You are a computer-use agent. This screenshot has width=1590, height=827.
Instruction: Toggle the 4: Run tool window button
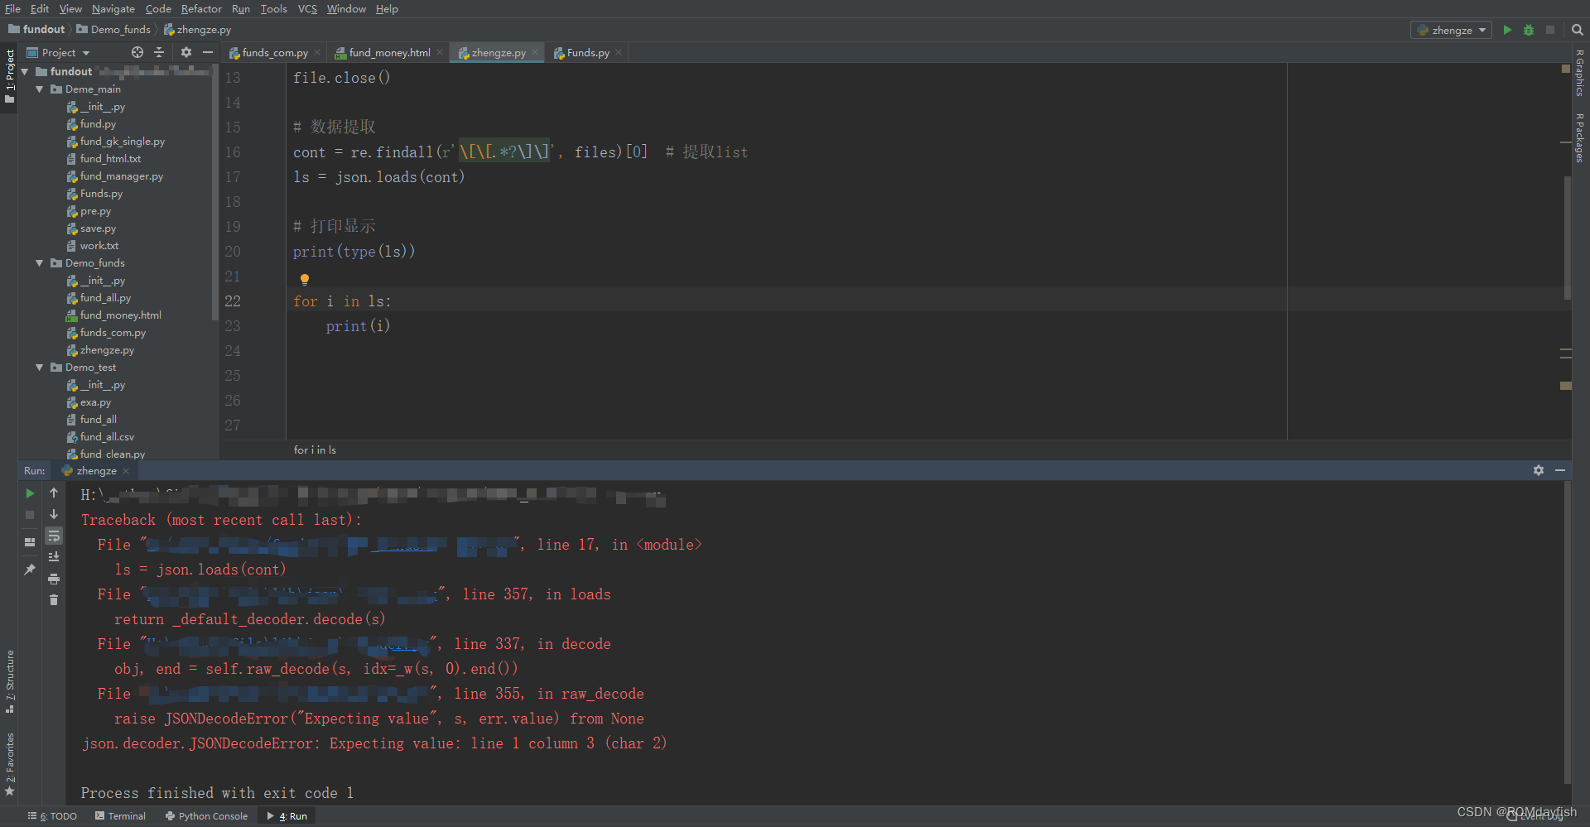click(287, 816)
